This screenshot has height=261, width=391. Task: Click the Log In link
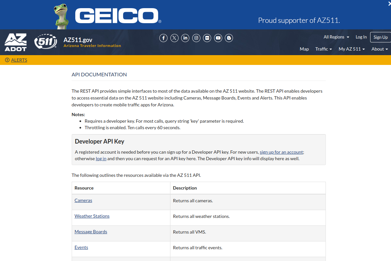pyautogui.click(x=361, y=37)
